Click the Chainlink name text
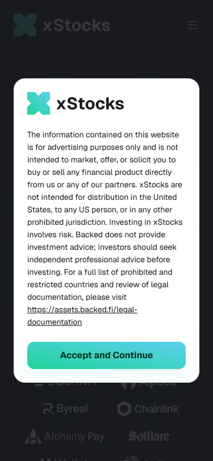213x461 pixels. pos(157,409)
